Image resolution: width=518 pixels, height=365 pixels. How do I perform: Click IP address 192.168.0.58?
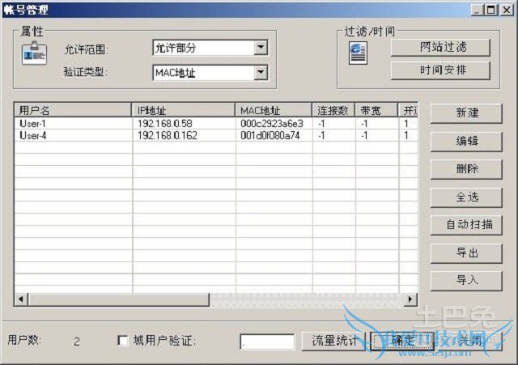[165, 124]
